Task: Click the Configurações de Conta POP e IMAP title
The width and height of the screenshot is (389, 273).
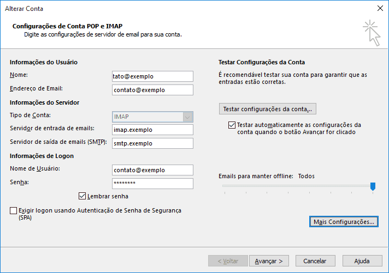Action: pos(68,26)
